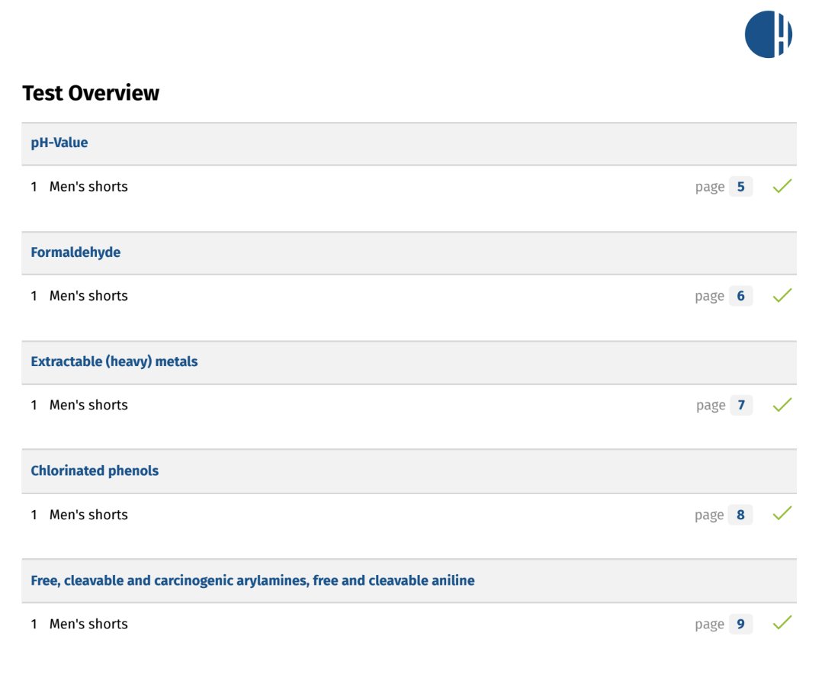822x697 pixels.
Task: Click the checkmark for Chlorinated phenols row
Action: pos(782,513)
